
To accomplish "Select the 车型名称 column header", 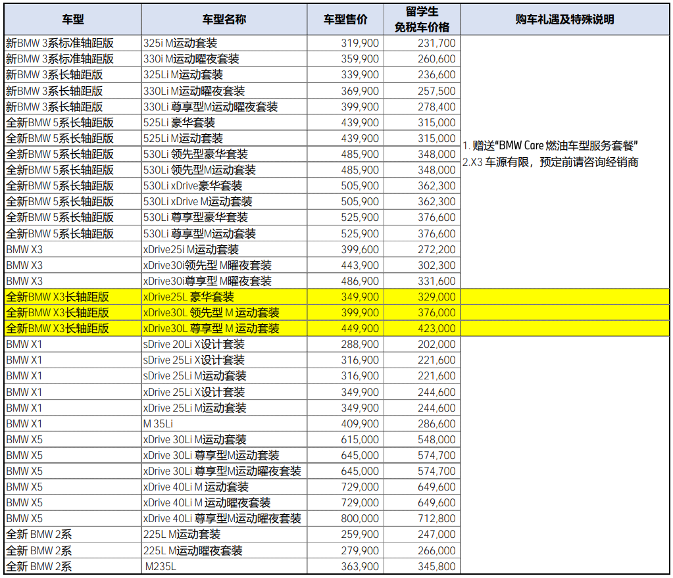I will pyautogui.click(x=224, y=19).
